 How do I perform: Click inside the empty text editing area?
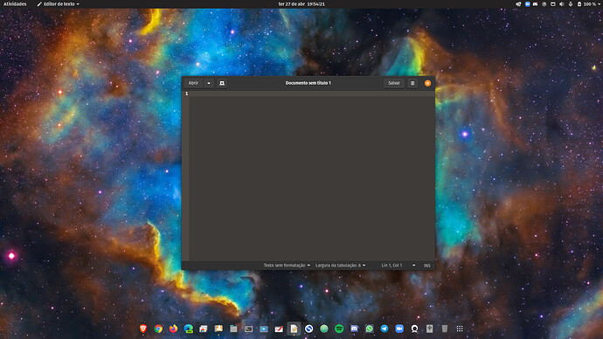pos(311,176)
